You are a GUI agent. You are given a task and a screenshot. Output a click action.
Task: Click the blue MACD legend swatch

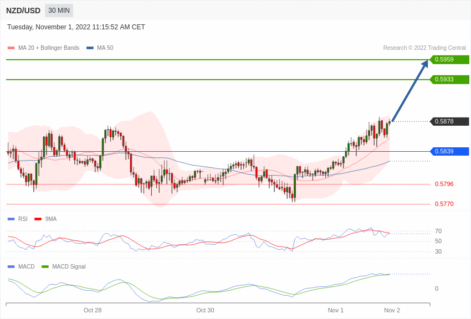(x=11, y=266)
